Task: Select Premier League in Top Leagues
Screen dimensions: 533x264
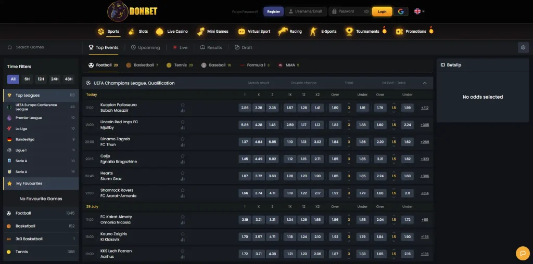Action: 41,118
